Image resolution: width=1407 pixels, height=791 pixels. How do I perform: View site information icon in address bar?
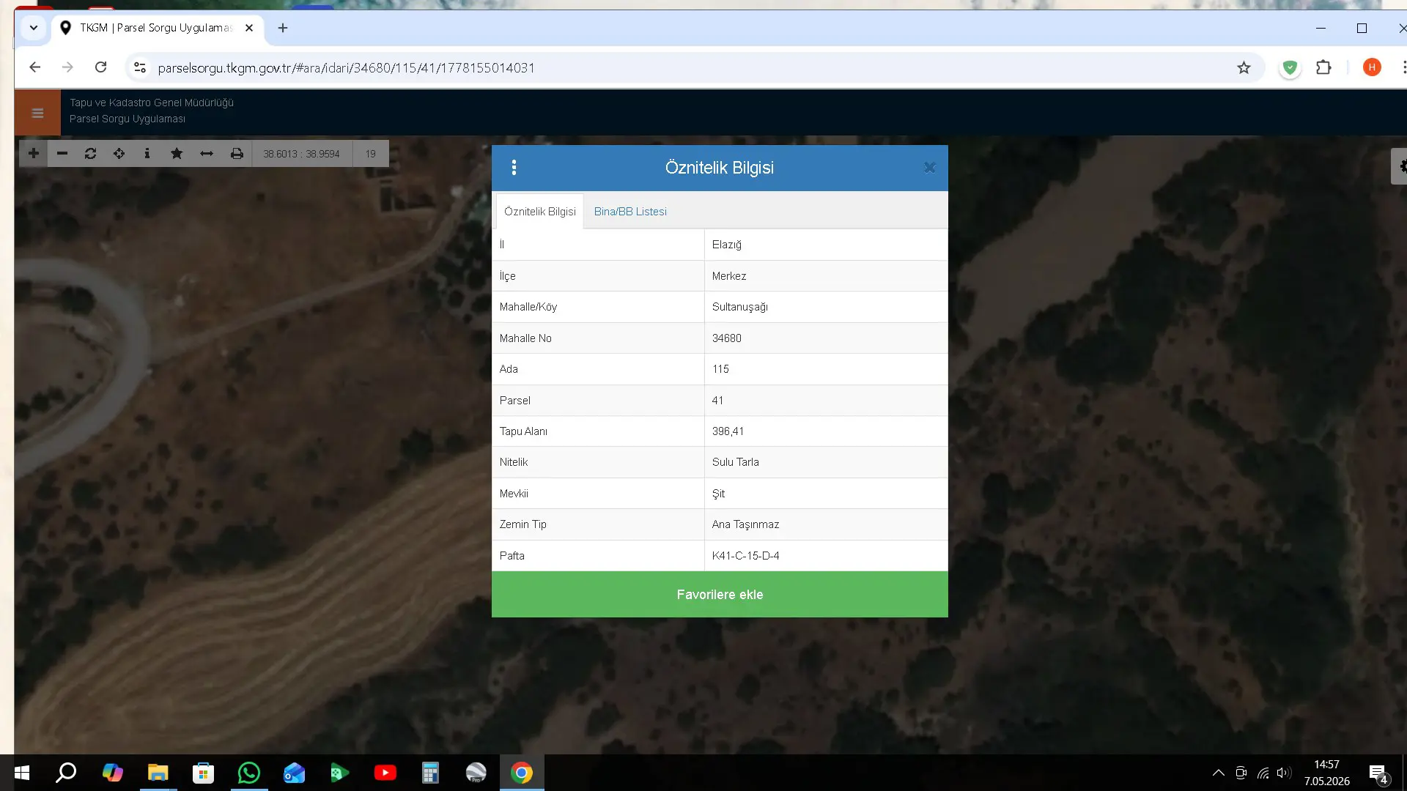139,68
